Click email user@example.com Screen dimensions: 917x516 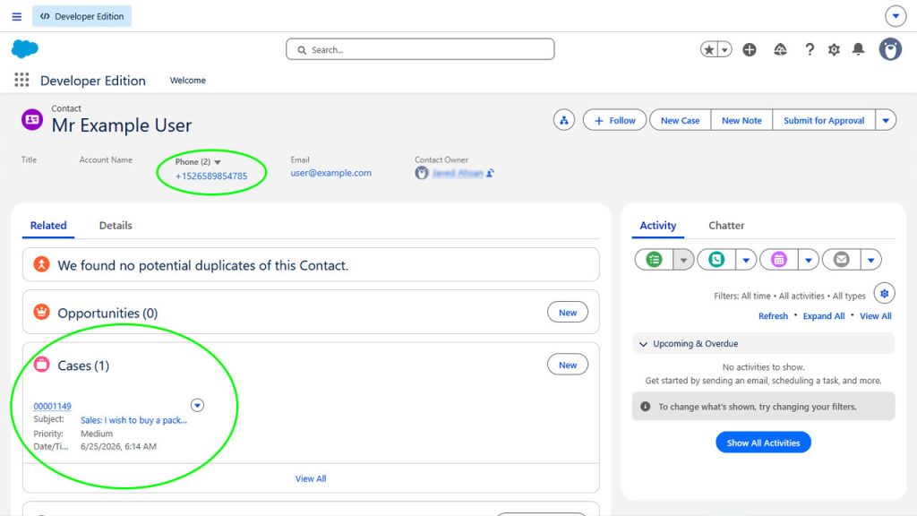[331, 173]
